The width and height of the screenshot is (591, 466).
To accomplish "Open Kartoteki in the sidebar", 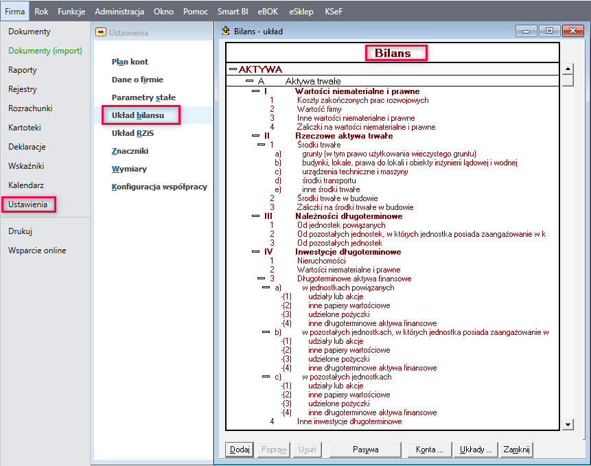I will 25,128.
